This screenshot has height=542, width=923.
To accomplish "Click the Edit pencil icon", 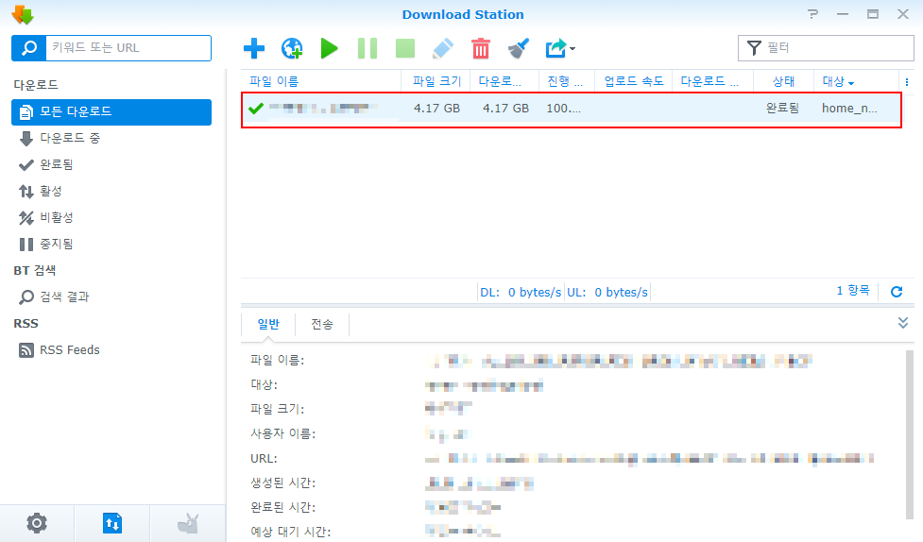I will point(443,48).
